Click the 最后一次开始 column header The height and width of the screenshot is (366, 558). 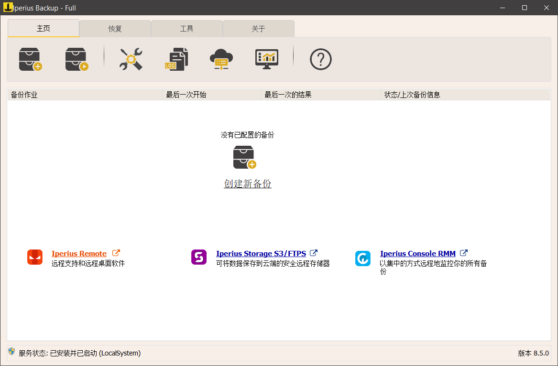[212, 95]
